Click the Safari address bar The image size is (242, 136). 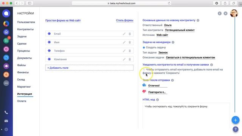coord(121,3)
